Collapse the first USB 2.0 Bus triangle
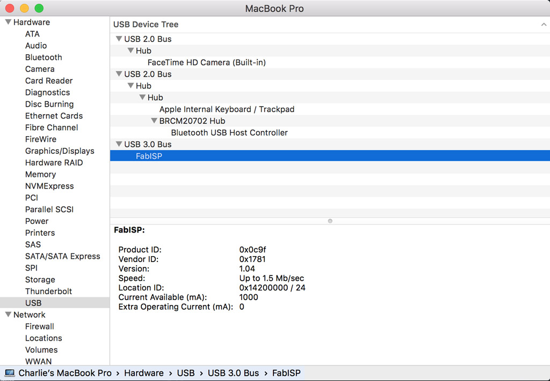Viewport: 550px width, 381px height. [x=119, y=39]
